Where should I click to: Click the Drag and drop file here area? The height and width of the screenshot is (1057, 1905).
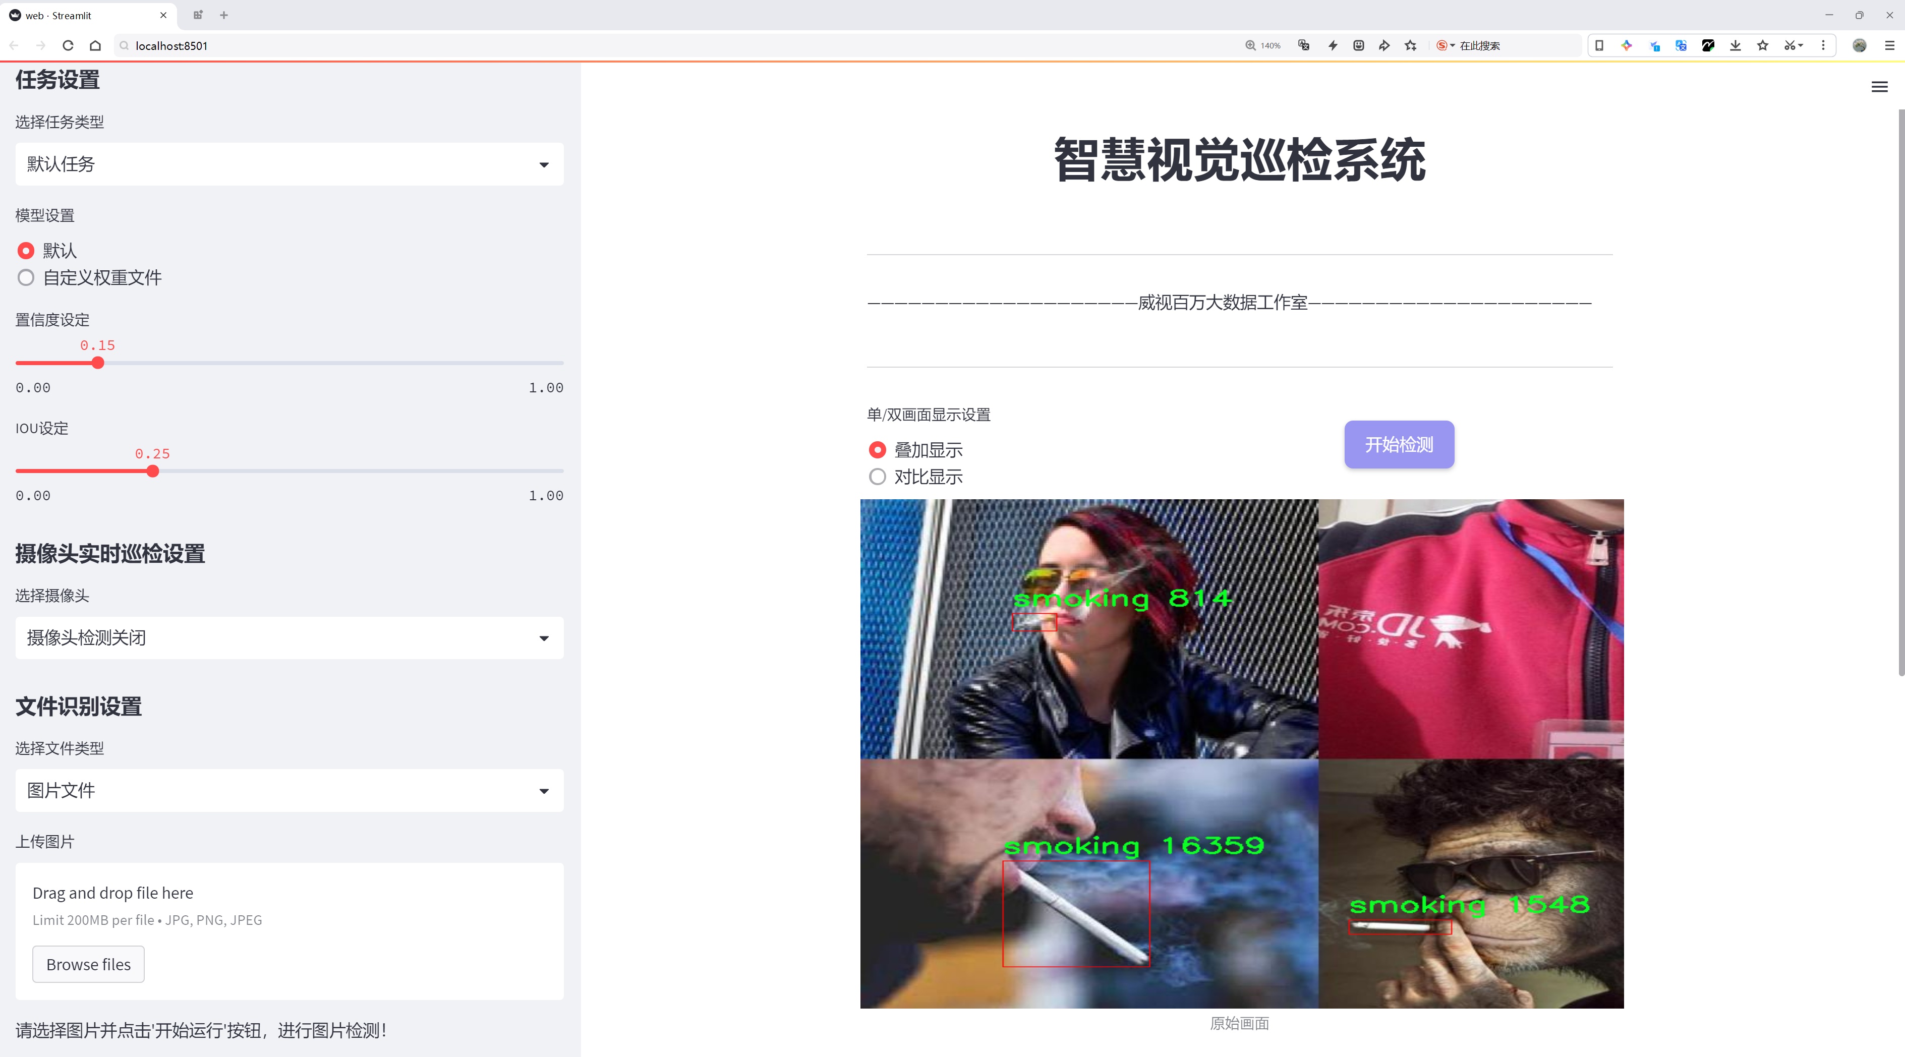289,931
